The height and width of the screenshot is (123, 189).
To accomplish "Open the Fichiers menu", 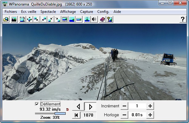I will [11, 12].
